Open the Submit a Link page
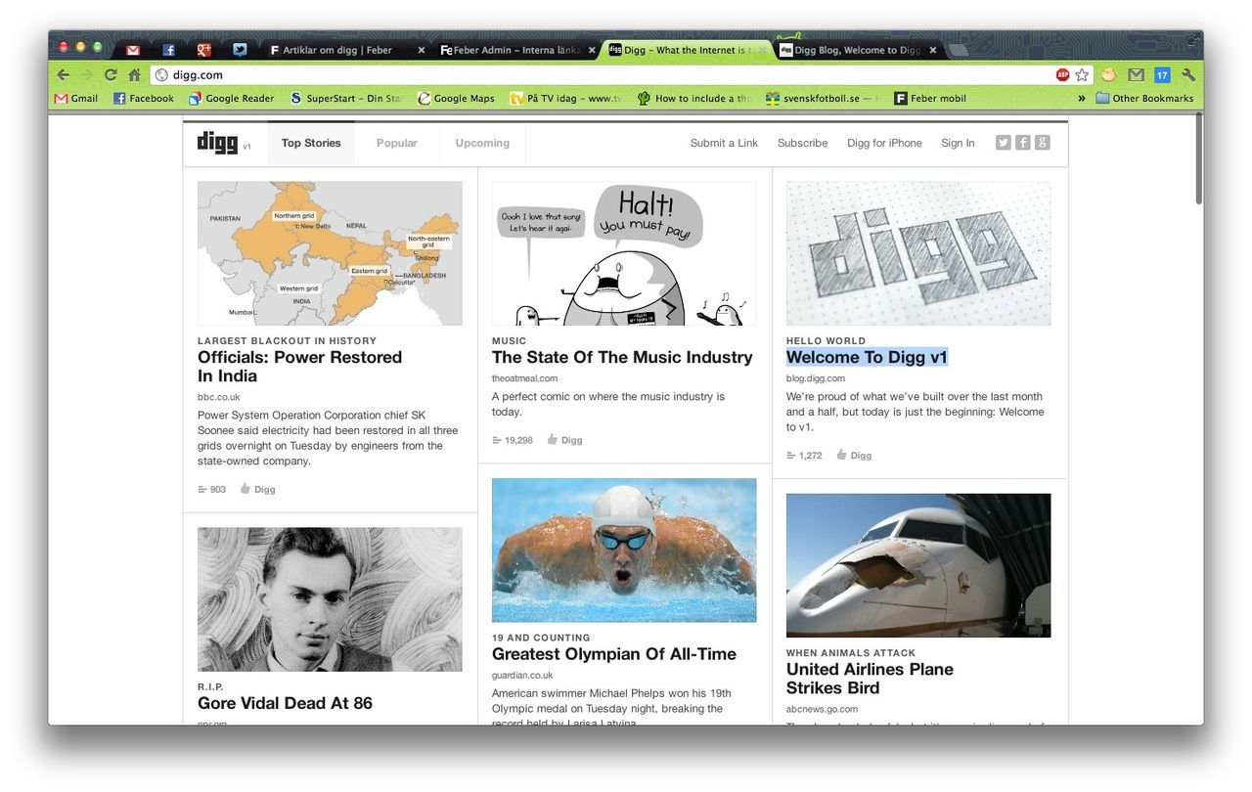The height and width of the screenshot is (792, 1252). coord(724,143)
